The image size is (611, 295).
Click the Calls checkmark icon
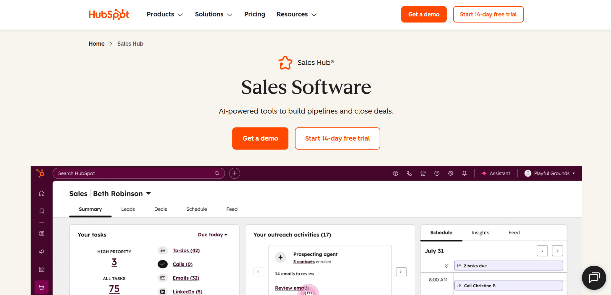pyautogui.click(x=163, y=264)
